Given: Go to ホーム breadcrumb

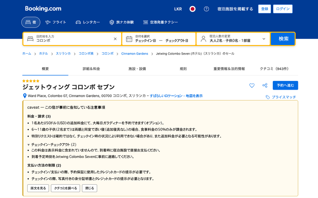Looking at the screenshot, I should [26, 53].
